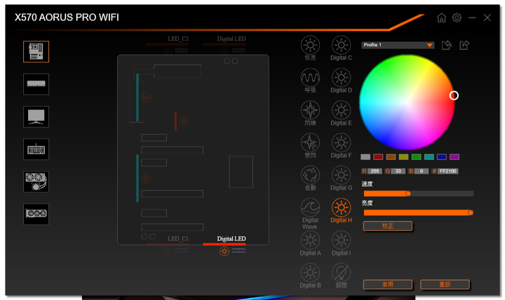Select the liquid cooler device icon
The image size is (505, 300).
(36, 182)
